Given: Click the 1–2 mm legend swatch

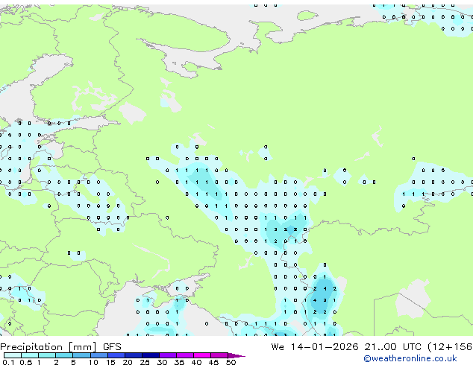Looking at the screenshot, I should (47, 355).
